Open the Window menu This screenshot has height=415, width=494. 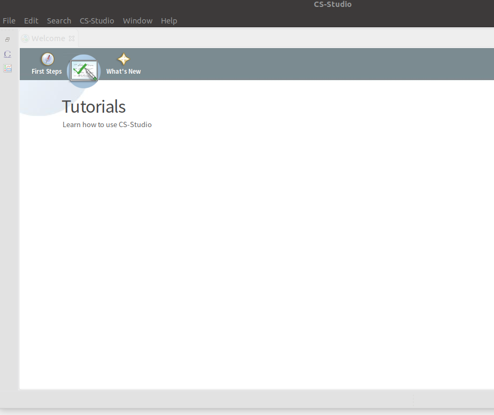(x=137, y=21)
